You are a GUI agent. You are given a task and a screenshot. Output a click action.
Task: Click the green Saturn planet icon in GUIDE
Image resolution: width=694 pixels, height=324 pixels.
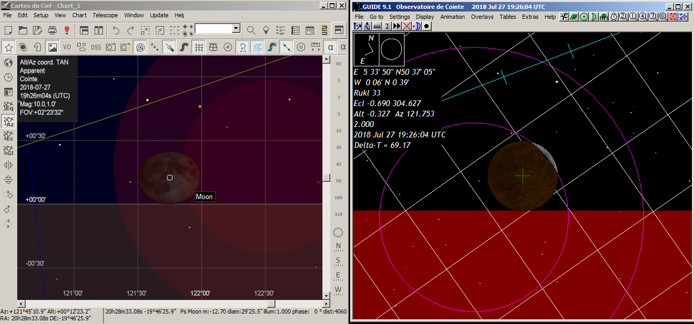click(574, 17)
